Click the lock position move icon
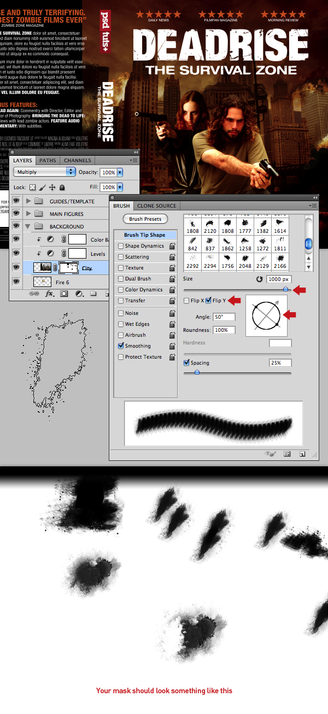328x714 pixels. (x=52, y=187)
